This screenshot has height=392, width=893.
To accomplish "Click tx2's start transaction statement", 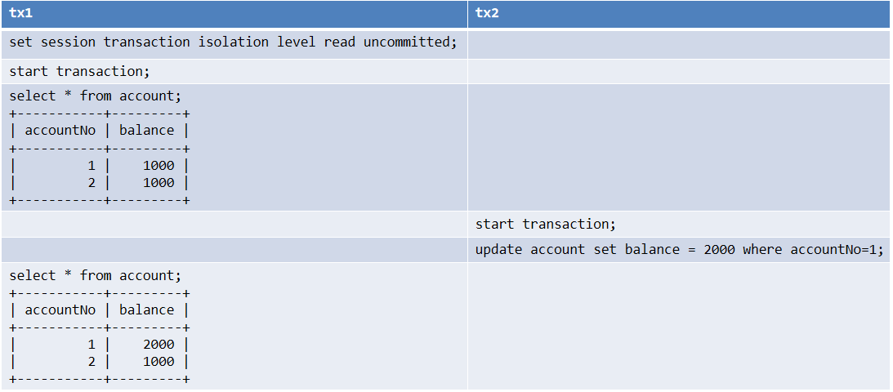I will pos(546,224).
